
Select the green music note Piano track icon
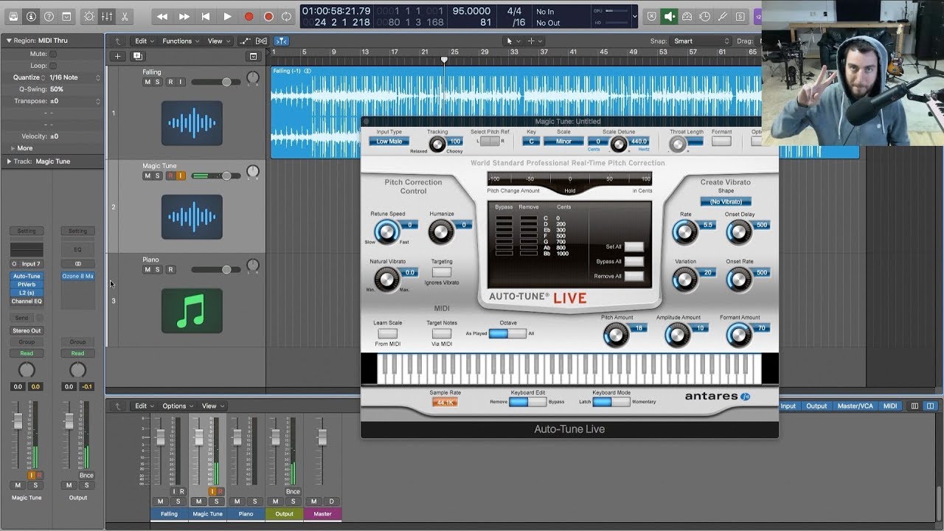[192, 310]
